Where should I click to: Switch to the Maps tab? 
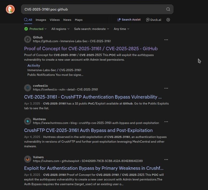[x=79, y=20]
